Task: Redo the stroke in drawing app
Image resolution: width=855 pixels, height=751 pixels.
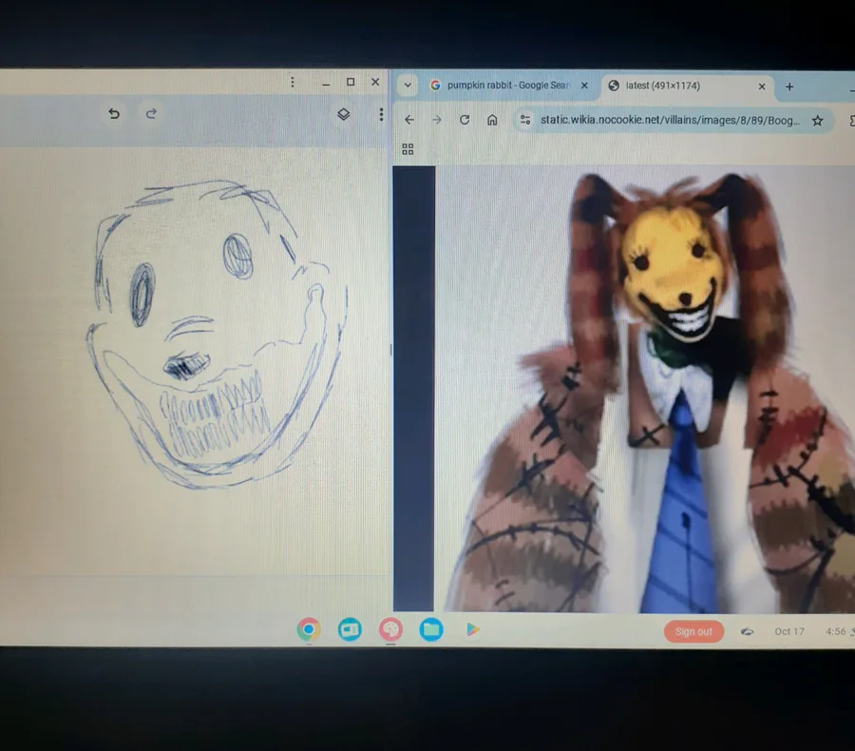Action: 151,113
